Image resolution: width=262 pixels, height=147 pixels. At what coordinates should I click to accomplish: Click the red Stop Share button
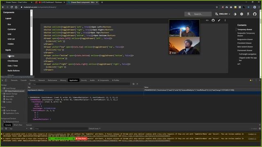(x=81, y=138)
